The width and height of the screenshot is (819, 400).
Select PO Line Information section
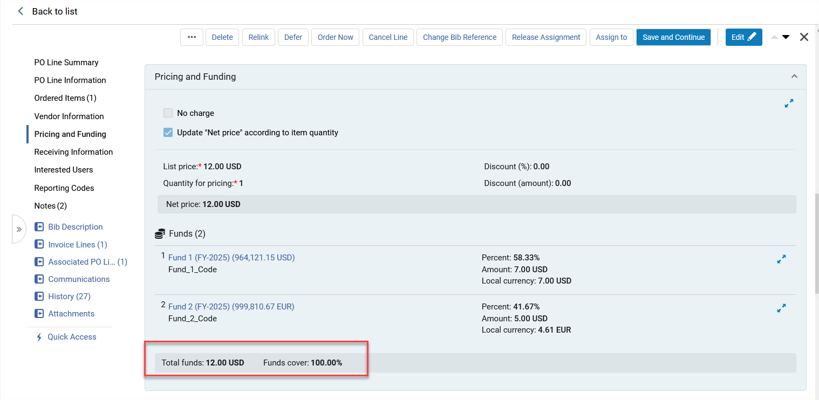coord(70,80)
